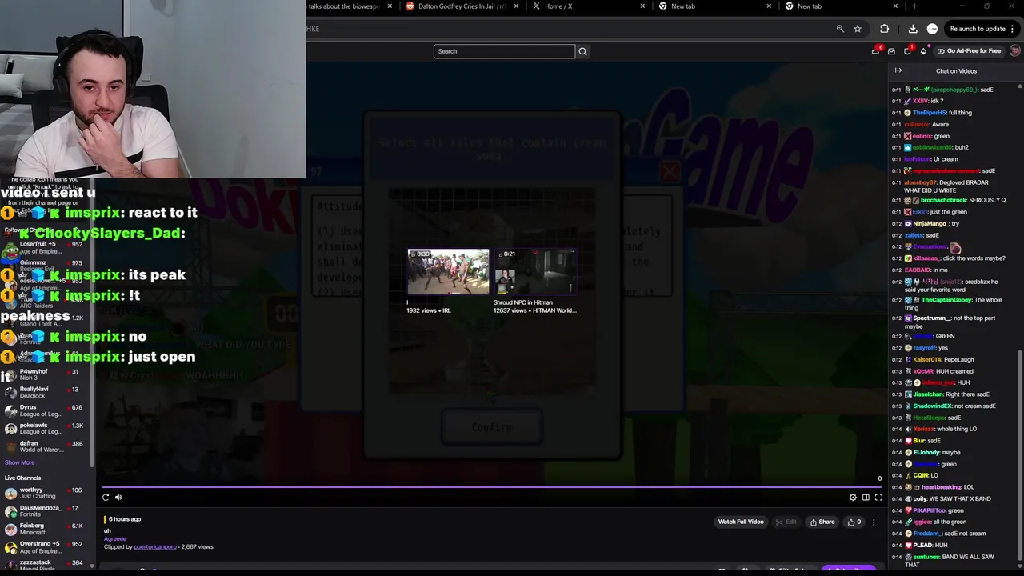Replay the clip with the circular arrow
The image size is (1024, 576).
(106, 498)
